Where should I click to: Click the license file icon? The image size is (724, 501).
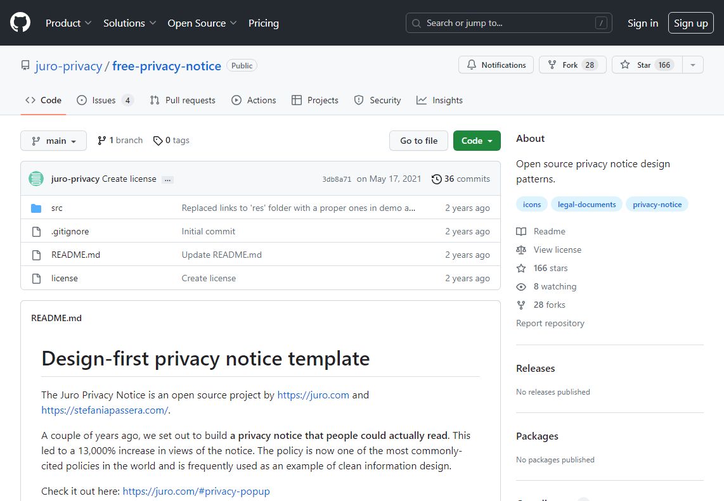coord(36,279)
